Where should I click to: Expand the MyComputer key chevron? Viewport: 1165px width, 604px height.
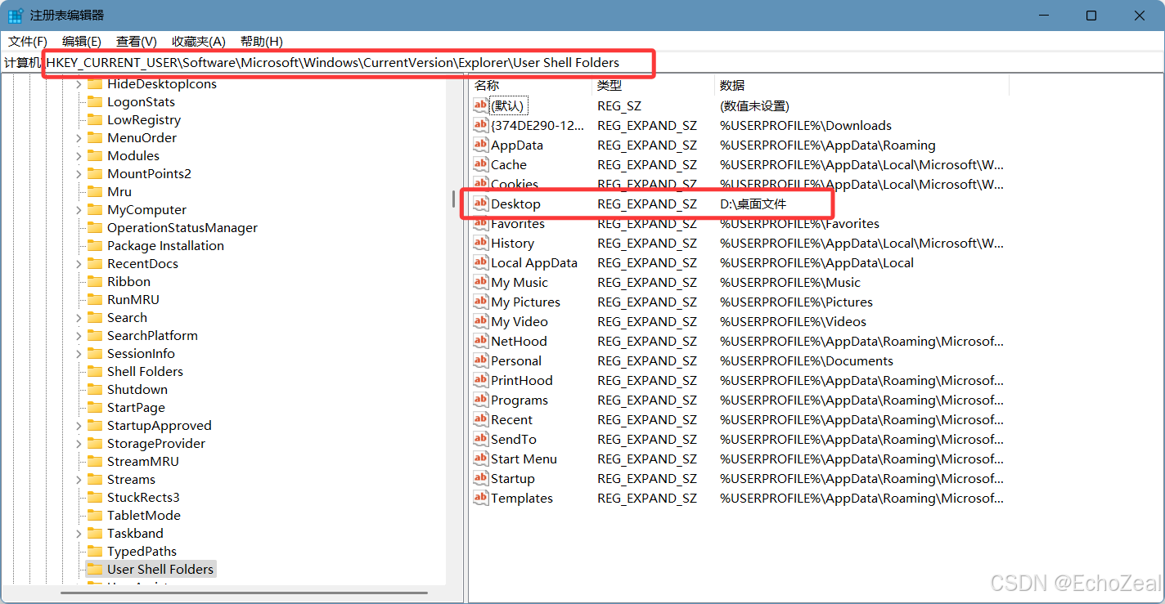pos(79,210)
